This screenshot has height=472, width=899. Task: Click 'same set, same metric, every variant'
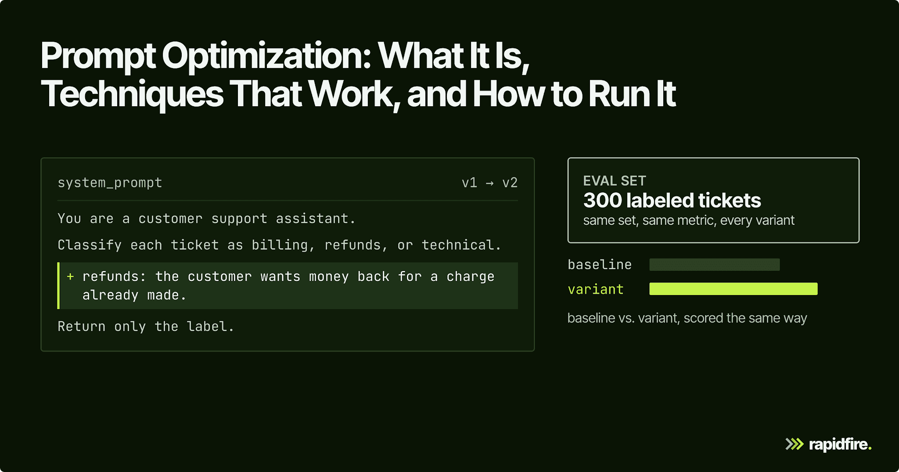click(689, 220)
